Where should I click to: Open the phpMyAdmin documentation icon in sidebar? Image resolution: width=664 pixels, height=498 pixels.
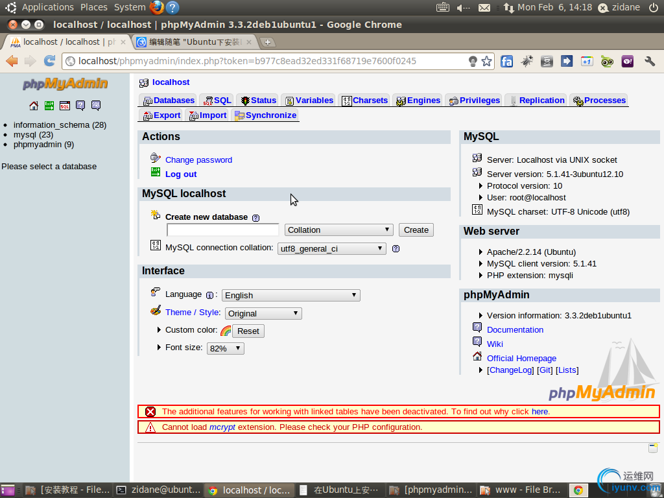click(x=80, y=106)
